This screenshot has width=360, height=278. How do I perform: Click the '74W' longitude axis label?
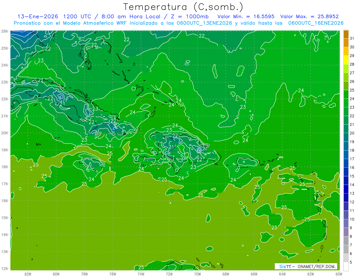tap(141, 274)
